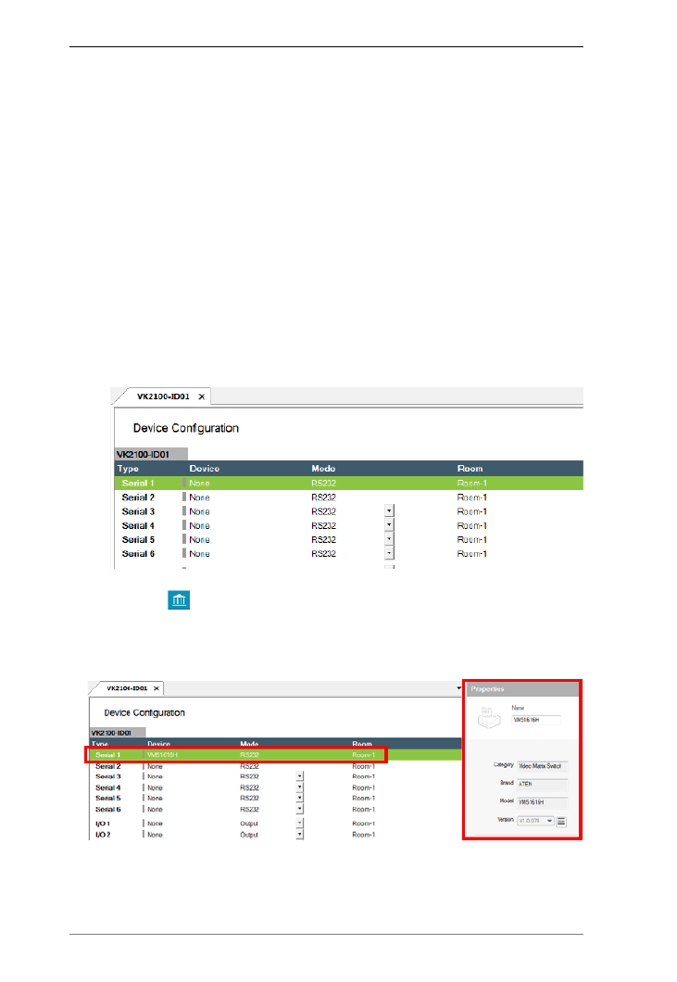Image resolution: width=677 pixels, height=982 pixels.
Task: Click Device Configuration heading in the second figure
Action: (144, 712)
